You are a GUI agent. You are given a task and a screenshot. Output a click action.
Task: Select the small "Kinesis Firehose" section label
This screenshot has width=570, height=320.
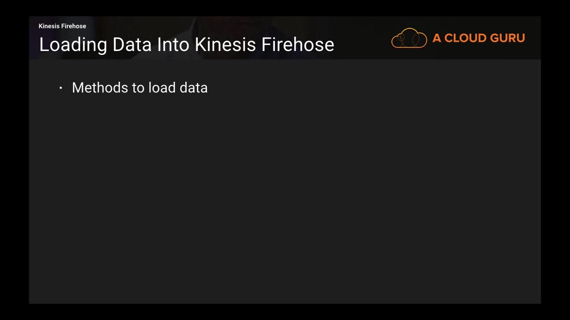click(x=62, y=26)
